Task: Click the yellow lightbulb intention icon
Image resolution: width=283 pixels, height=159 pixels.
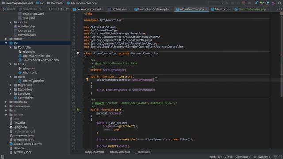Action: pyautogui.click(x=87, y=79)
